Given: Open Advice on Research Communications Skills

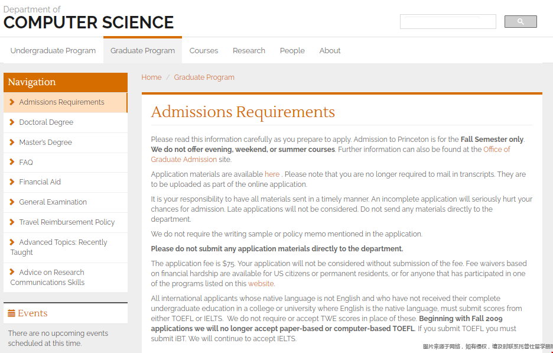Looking at the screenshot, I should pos(52,277).
